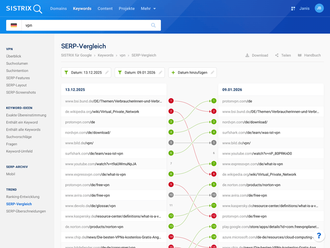Image resolution: width=330 pixels, height=248 pixels.
Task: Click the red position 1 marker
Action: 171,101
